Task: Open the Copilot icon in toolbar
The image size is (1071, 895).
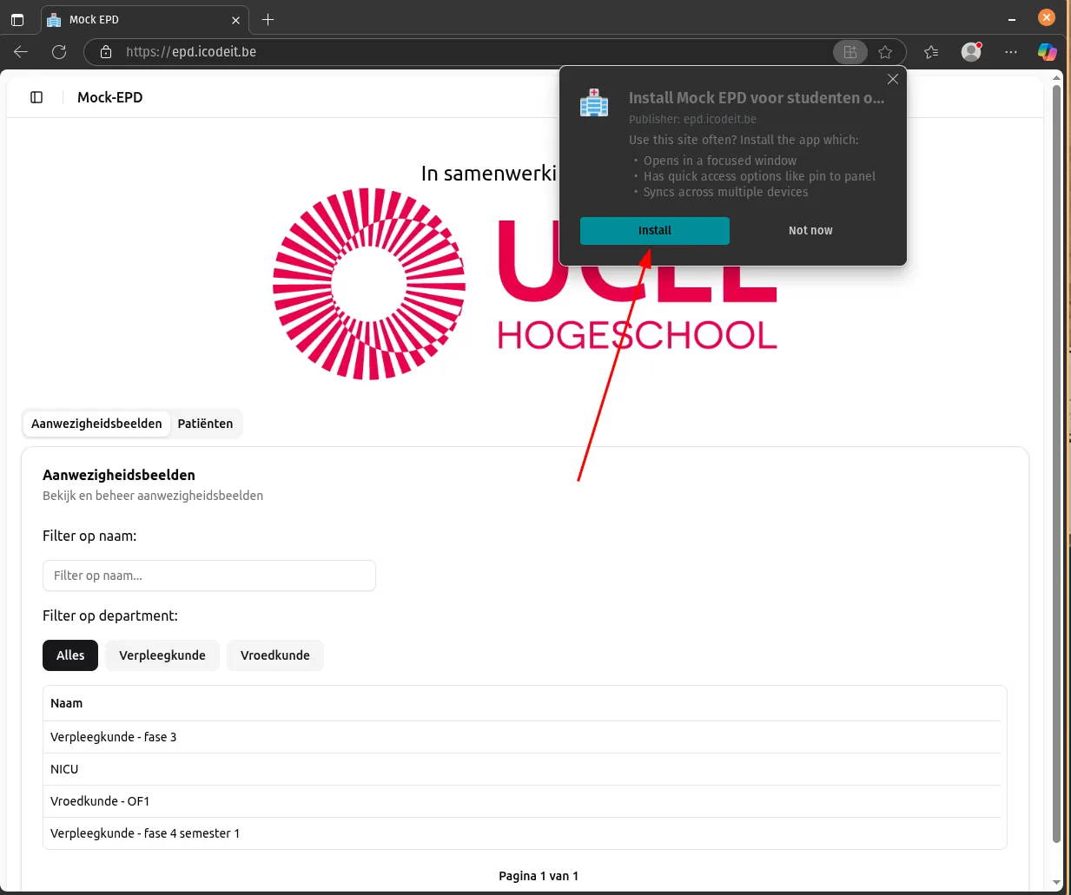Action: click(x=1047, y=52)
